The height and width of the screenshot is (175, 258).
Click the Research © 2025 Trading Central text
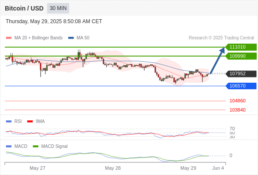(221, 38)
